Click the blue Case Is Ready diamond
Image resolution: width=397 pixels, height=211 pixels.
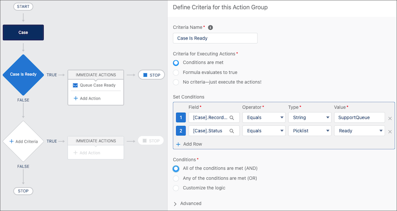coord(23,75)
